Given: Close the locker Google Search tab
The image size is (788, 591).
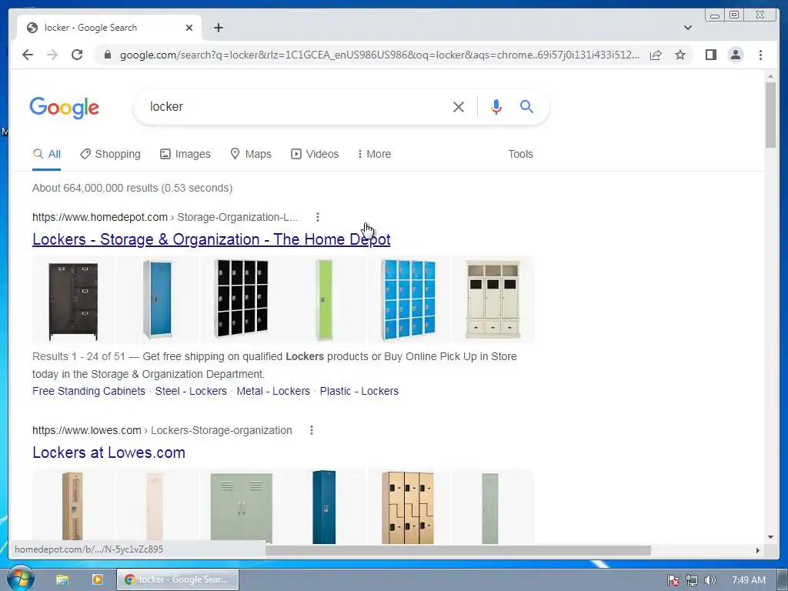Looking at the screenshot, I should pos(189,28).
